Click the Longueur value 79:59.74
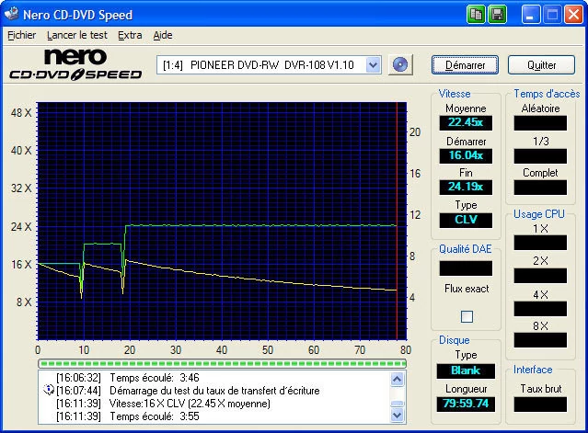 [x=466, y=404]
